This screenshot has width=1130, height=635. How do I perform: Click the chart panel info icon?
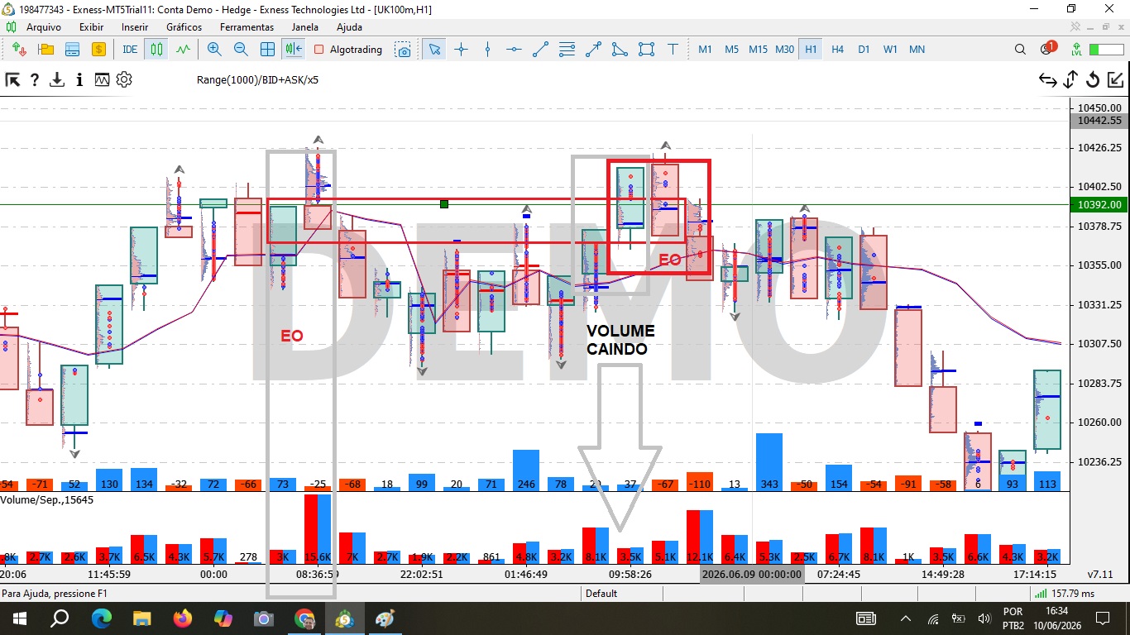79,80
